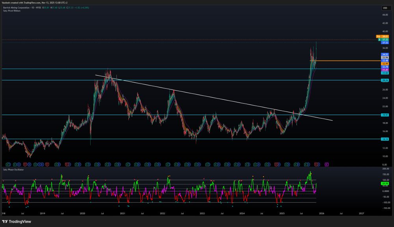Viewport: 394px width, 227px height.
Task: Click the 42.00 price axis label
Action: click(x=385, y=23)
